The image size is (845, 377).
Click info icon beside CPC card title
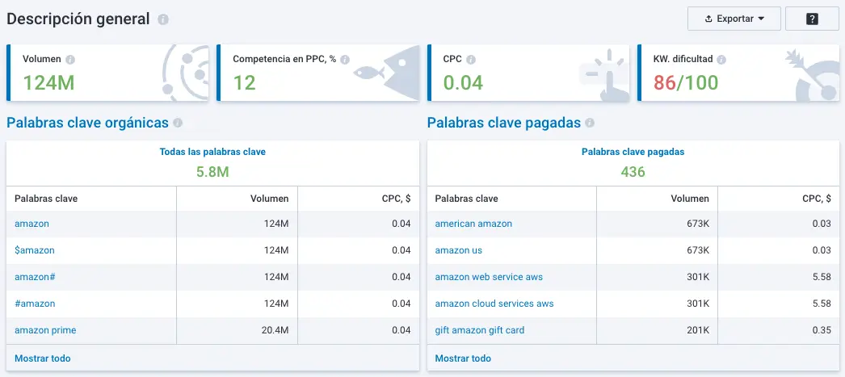click(x=471, y=59)
